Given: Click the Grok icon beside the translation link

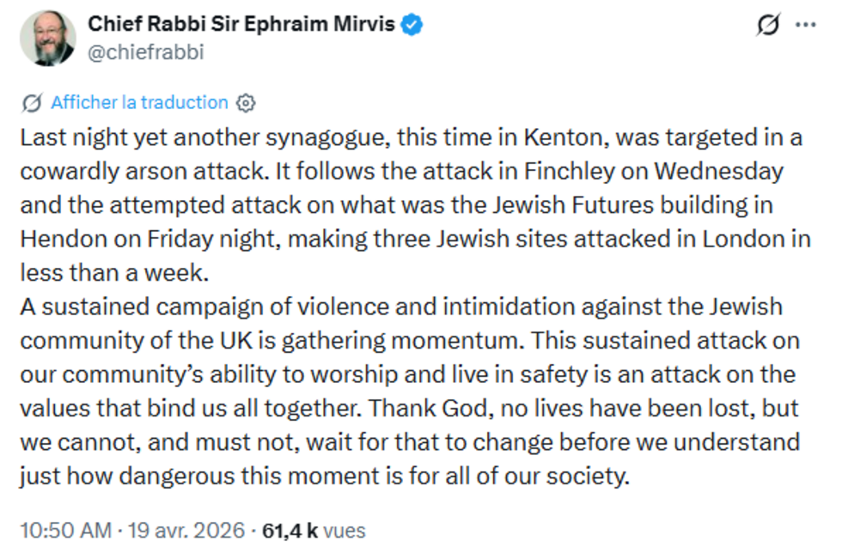Looking at the screenshot, I should pos(30,102).
